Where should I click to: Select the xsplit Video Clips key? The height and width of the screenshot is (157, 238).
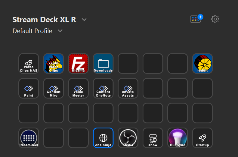coord(54,63)
